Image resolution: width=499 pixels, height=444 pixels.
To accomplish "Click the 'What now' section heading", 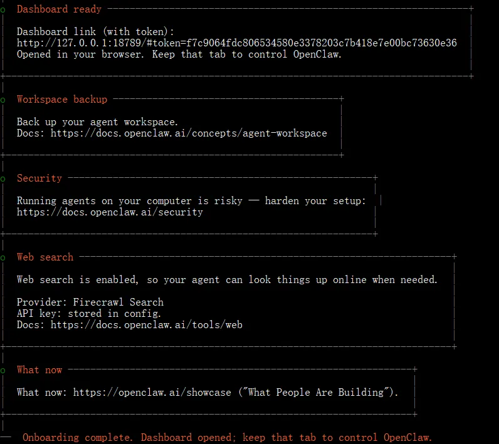I will 39,370.
